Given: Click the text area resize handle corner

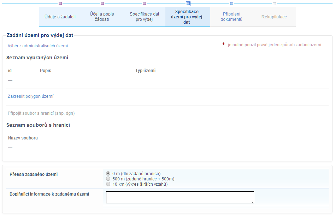Looking at the screenshot, I should (252, 202).
